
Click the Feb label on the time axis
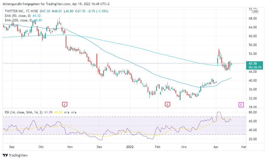[x=158, y=147]
